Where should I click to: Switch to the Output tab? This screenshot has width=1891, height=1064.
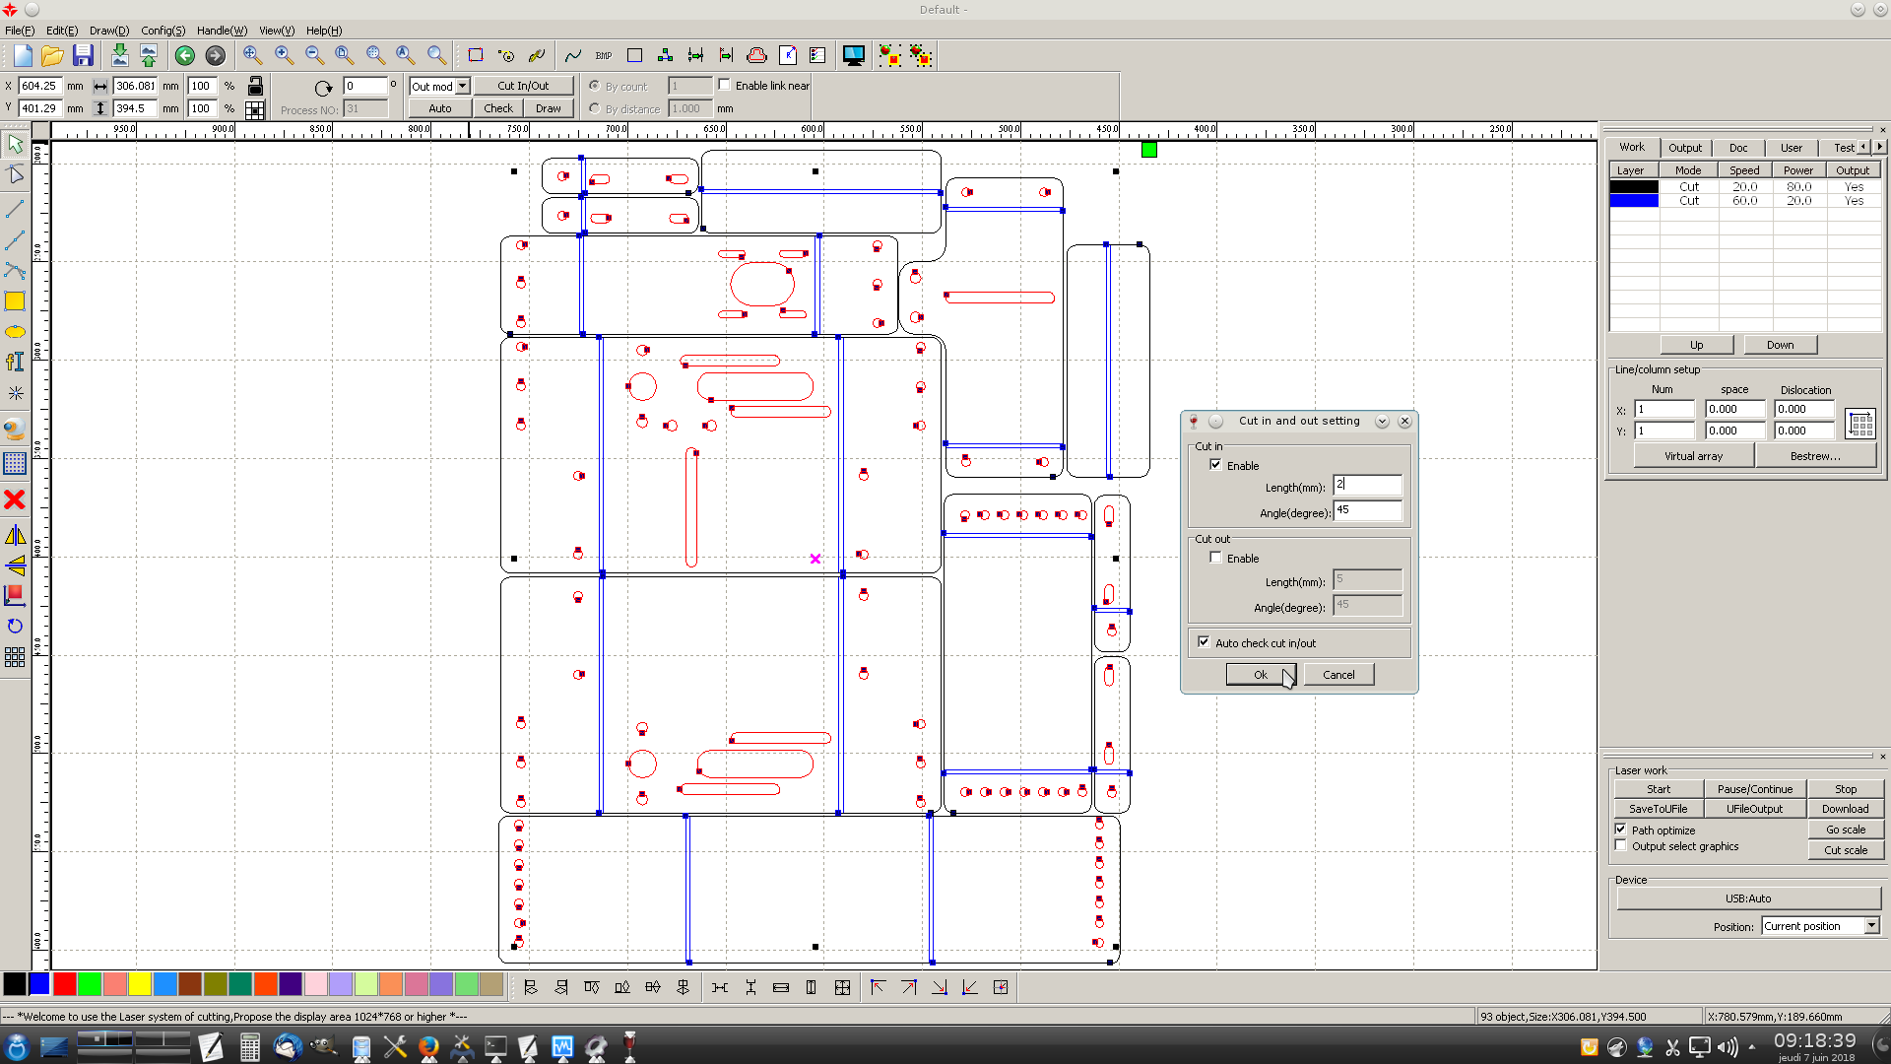1684,148
